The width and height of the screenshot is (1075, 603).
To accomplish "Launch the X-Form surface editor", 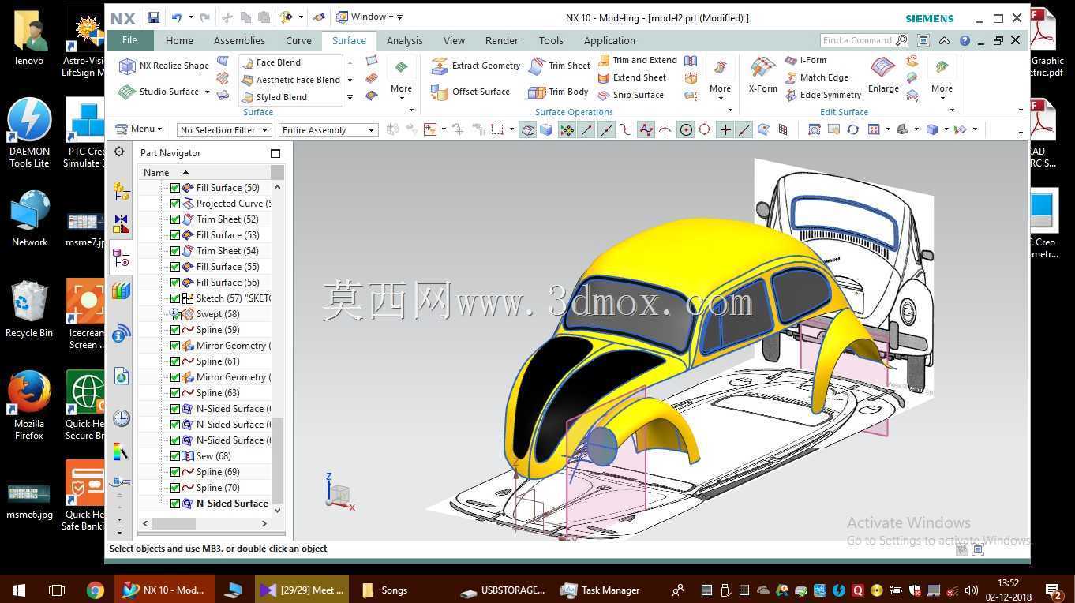I will point(762,76).
